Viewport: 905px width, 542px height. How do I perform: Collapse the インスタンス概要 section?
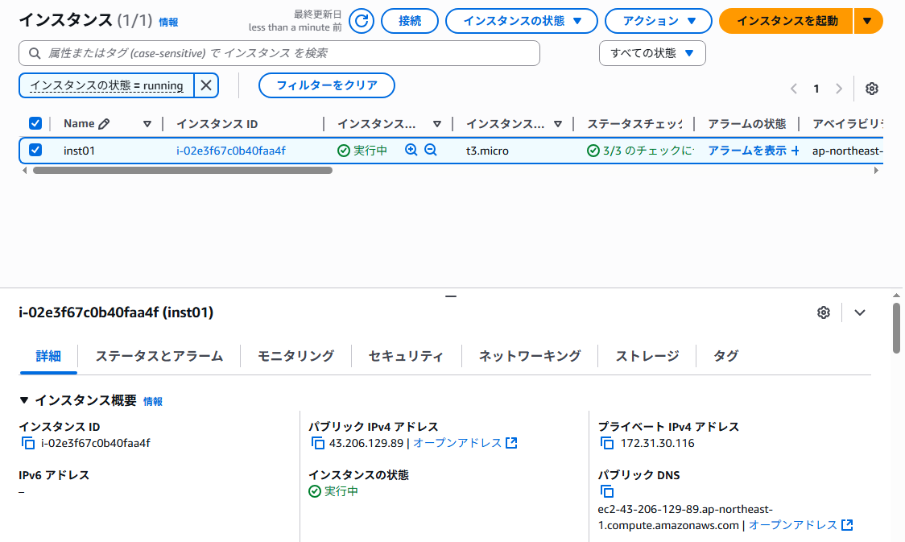[x=24, y=400]
